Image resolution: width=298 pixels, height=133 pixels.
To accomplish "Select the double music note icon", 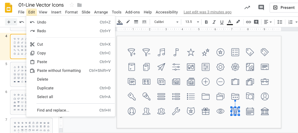I will point(161,52).
